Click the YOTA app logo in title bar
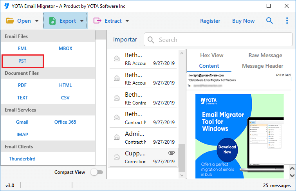This screenshot has height=191, width=296. pos(6,6)
